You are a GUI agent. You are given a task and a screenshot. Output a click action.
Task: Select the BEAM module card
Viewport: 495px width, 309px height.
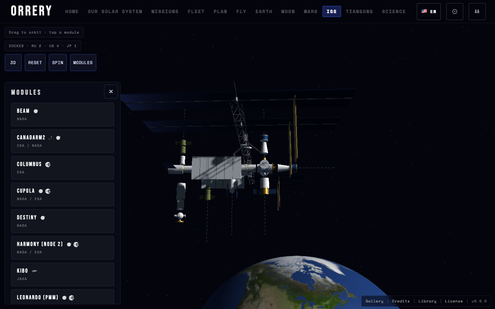point(63,114)
